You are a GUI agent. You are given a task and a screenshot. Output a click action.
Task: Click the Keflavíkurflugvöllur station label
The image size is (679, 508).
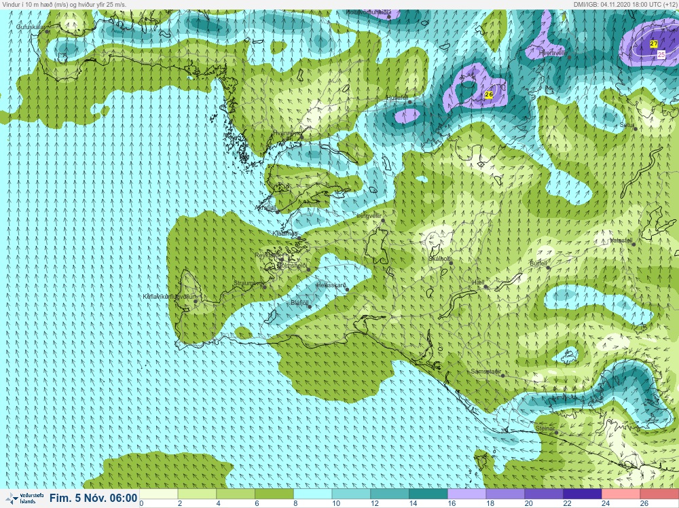[x=168, y=297]
